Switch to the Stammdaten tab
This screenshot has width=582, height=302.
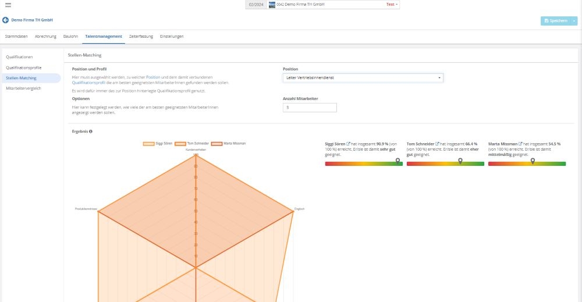pos(16,36)
